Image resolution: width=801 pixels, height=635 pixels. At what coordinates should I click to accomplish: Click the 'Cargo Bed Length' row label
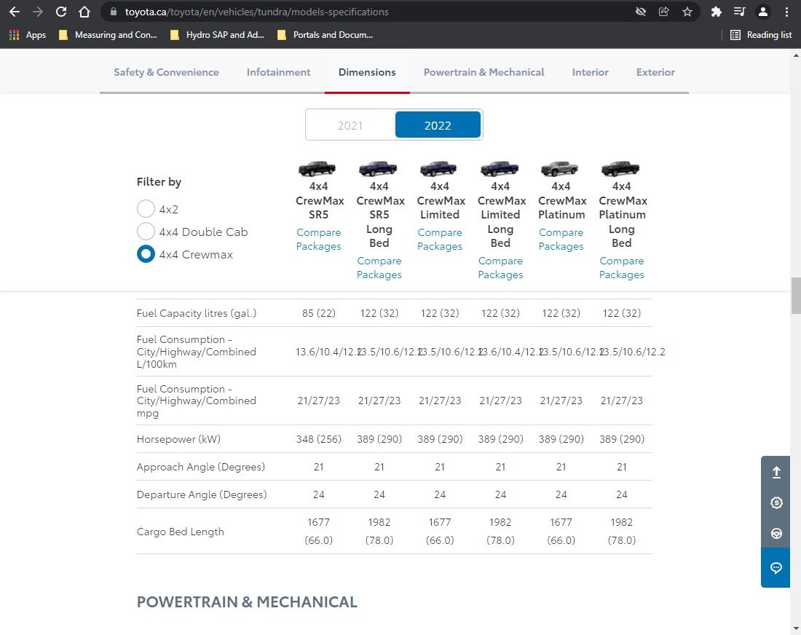pyautogui.click(x=181, y=532)
